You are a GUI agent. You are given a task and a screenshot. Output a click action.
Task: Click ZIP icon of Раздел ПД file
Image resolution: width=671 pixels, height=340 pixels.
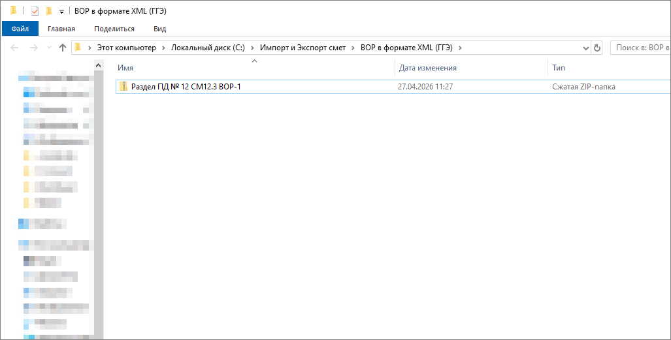123,86
